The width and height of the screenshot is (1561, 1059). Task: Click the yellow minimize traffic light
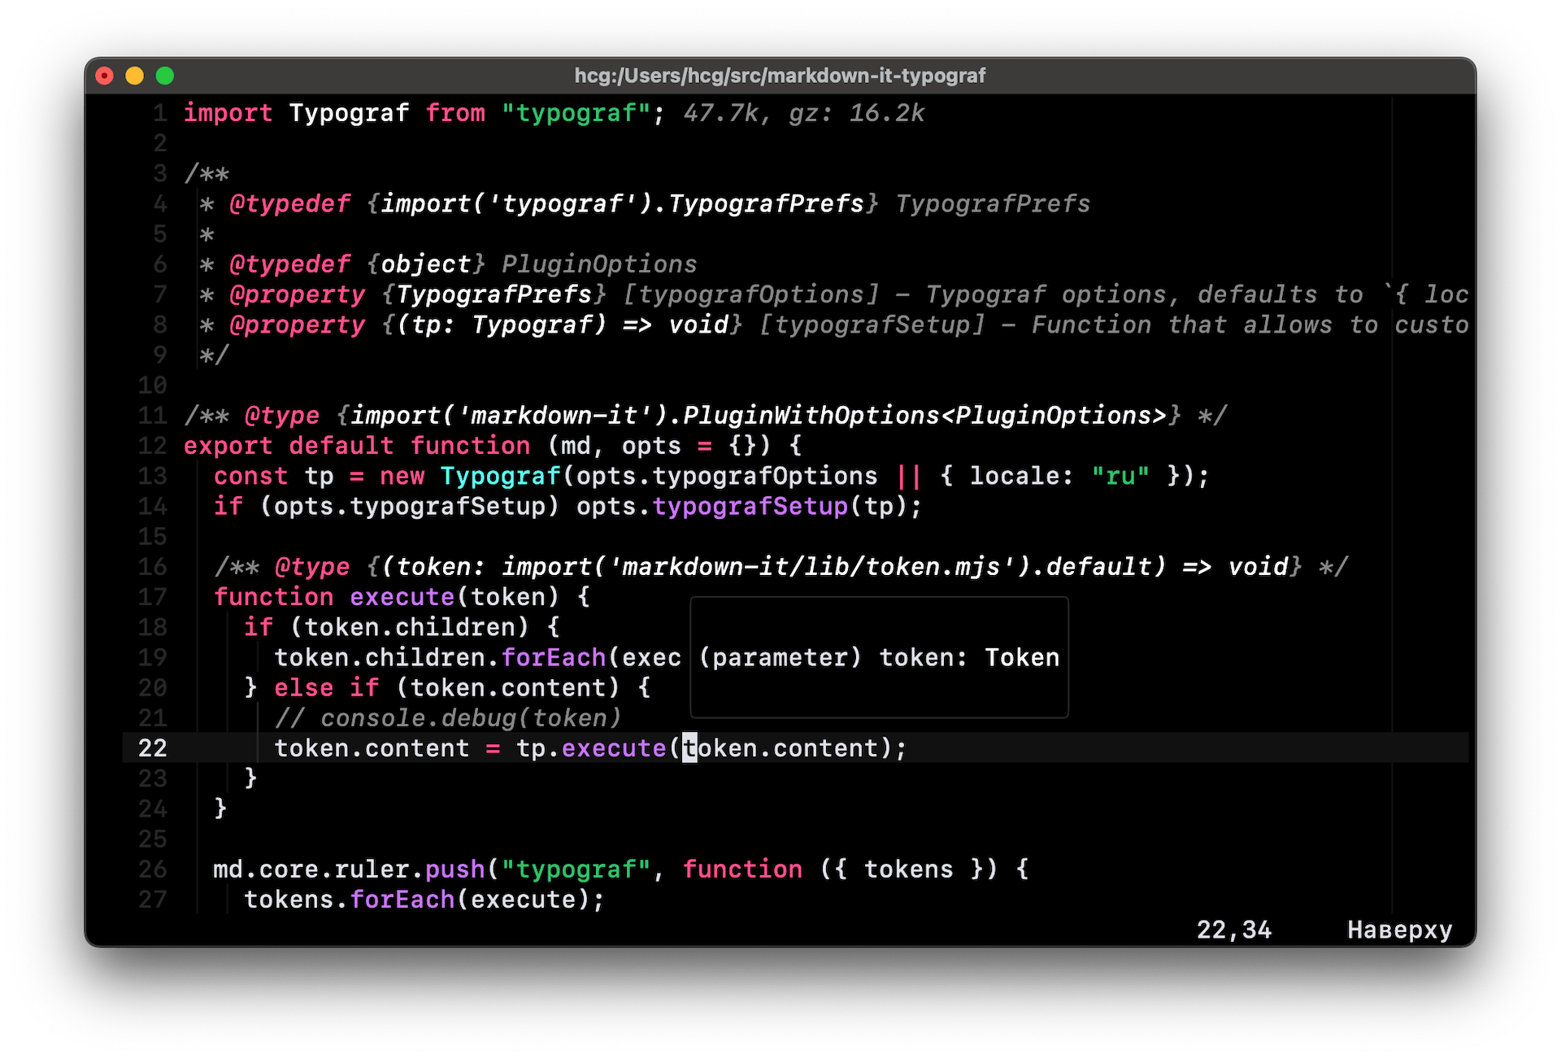[134, 76]
